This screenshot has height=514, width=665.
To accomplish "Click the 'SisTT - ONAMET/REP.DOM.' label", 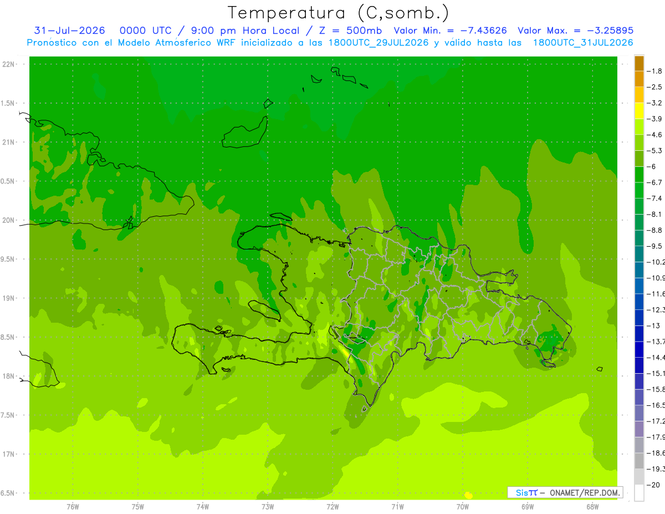I will point(565,492).
